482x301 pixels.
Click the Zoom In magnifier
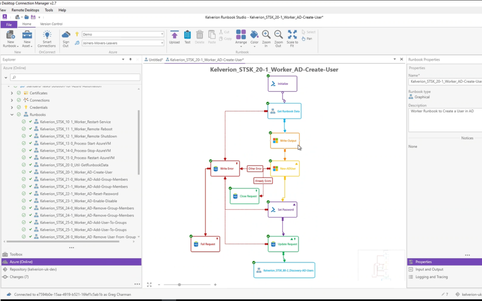tap(266, 35)
